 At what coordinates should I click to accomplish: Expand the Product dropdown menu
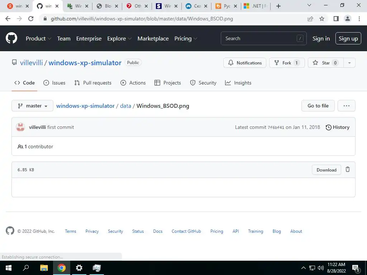38,39
